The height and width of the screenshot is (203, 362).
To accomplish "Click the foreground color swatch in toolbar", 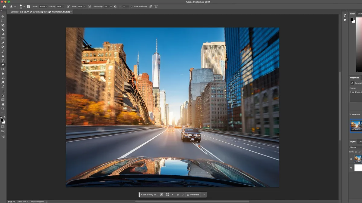I will click(x=2, y=120).
